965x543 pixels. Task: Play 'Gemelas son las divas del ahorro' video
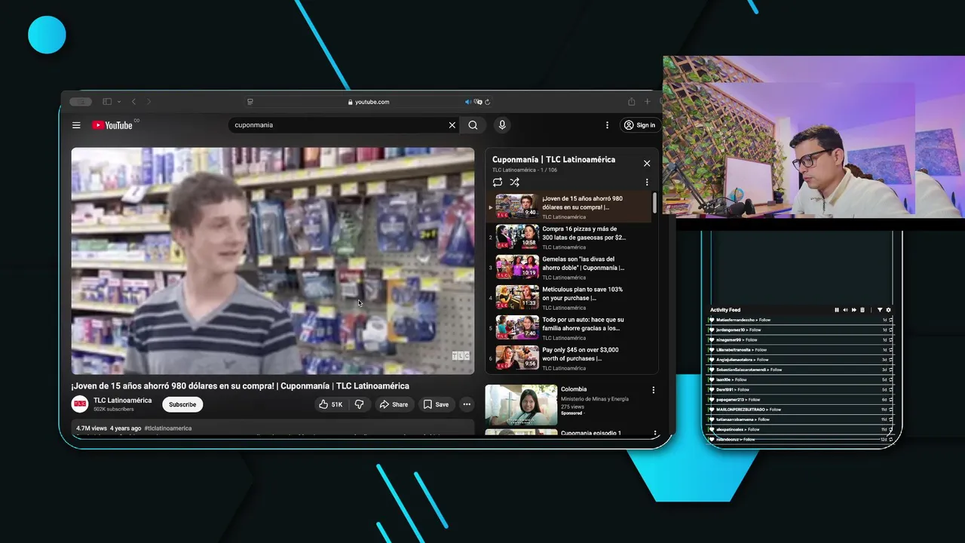[569, 267]
